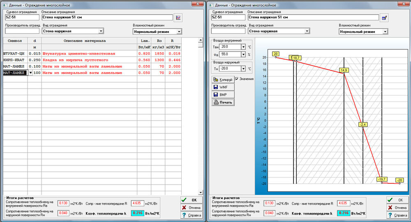Viewport: 411px width, 222px height.
Task: Open the dropdown arrow in the selected МАТ-ЛАМЕЛ cell
Action: pos(30,73)
